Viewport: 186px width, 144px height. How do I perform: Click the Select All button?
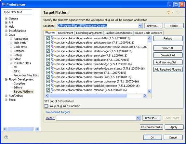168,48
